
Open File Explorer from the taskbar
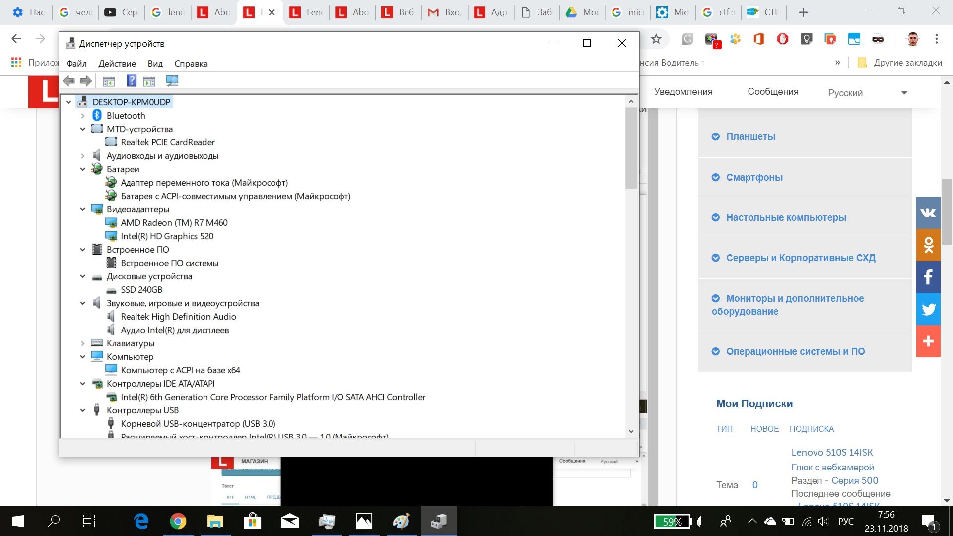(215, 521)
